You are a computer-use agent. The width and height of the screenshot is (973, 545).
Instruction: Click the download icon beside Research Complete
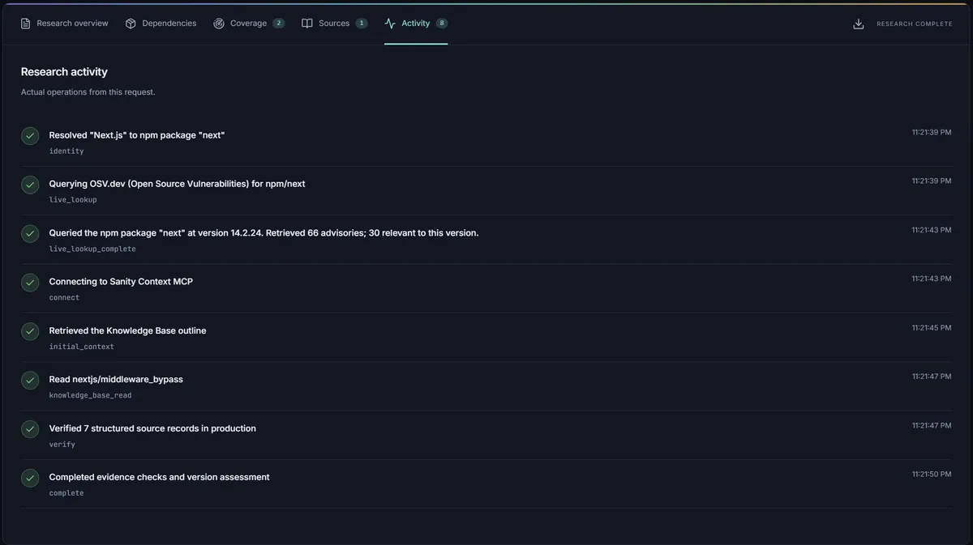pyautogui.click(x=859, y=23)
